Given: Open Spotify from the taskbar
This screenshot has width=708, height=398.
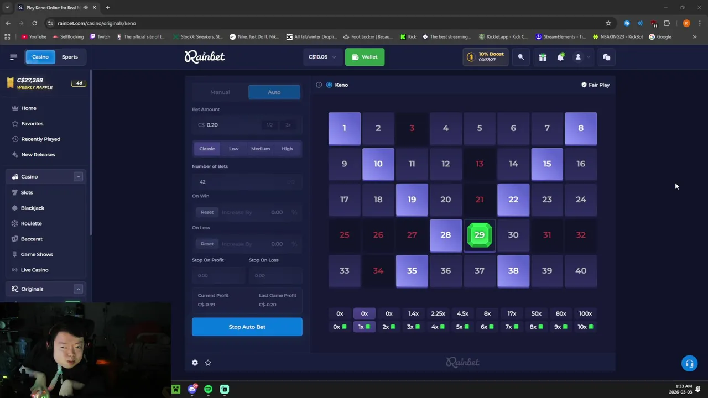Looking at the screenshot, I should [208, 389].
